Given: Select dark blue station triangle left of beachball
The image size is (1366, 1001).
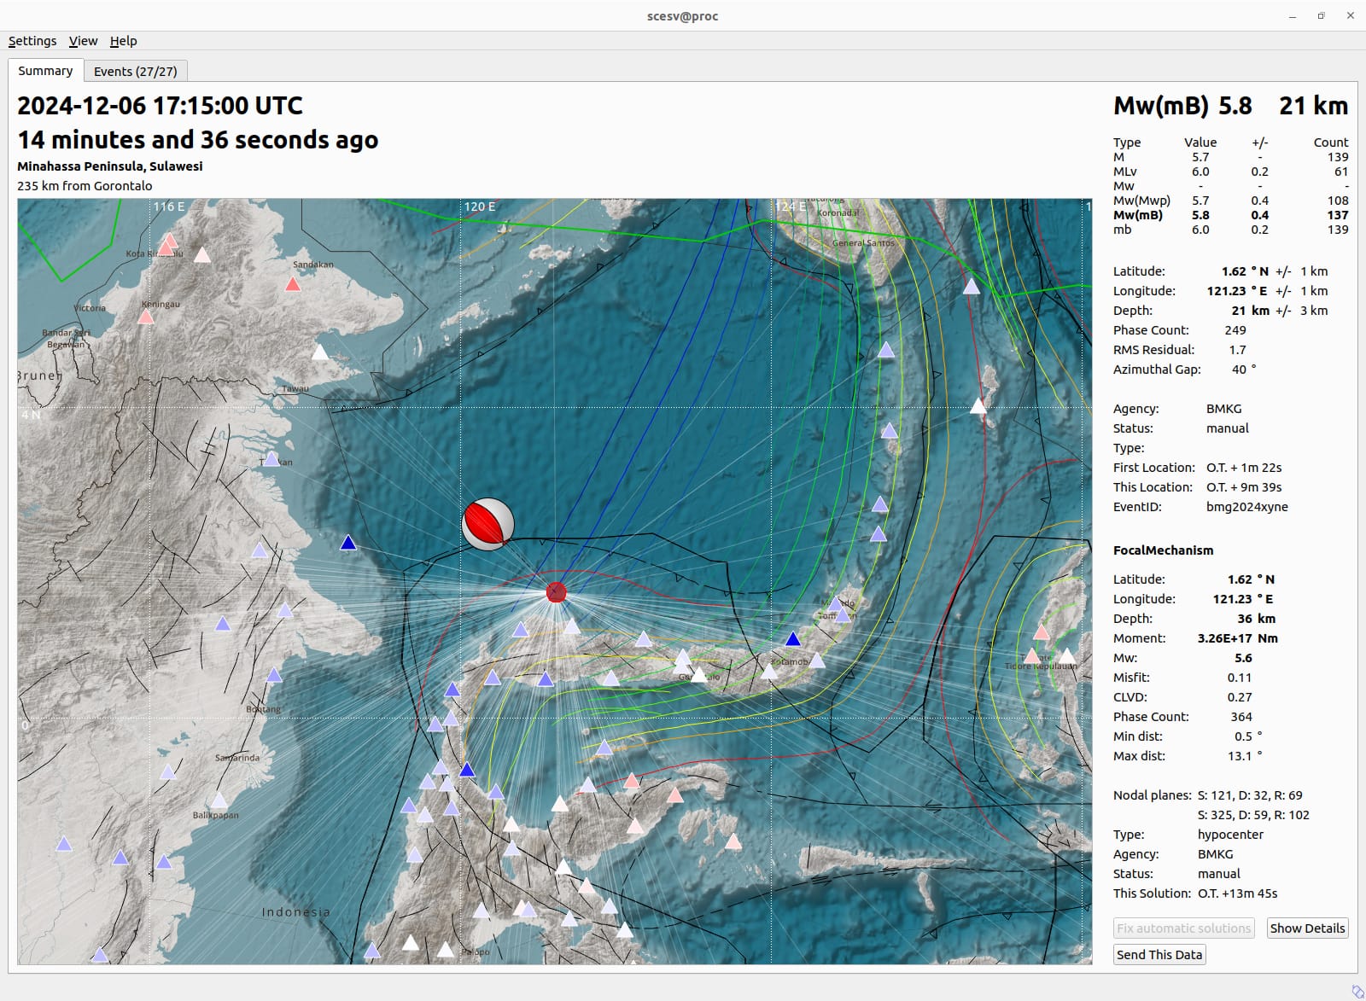Looking at the screenshot, I should pyautogui.click(x=347, y=543).
